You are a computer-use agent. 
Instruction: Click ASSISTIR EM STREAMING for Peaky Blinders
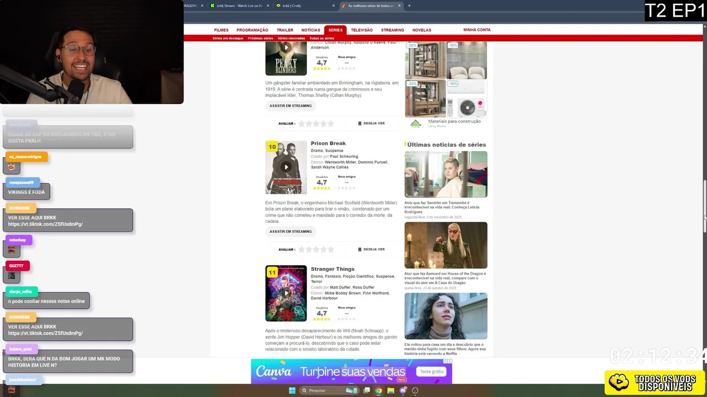(291, 106)
